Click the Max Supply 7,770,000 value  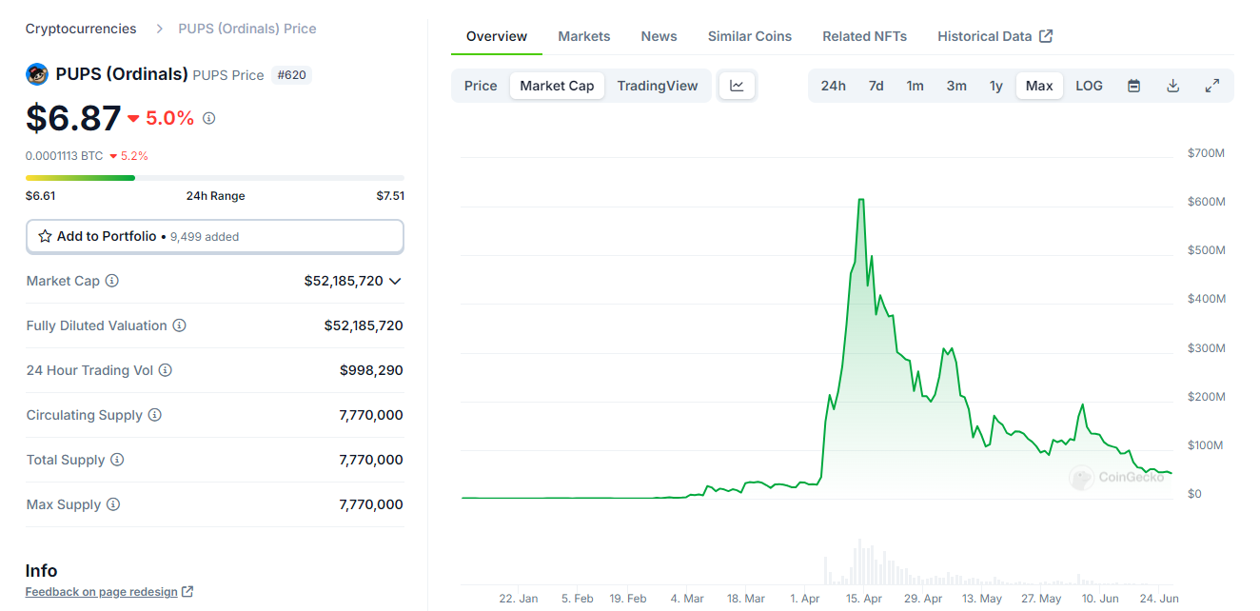coord(371,504)
